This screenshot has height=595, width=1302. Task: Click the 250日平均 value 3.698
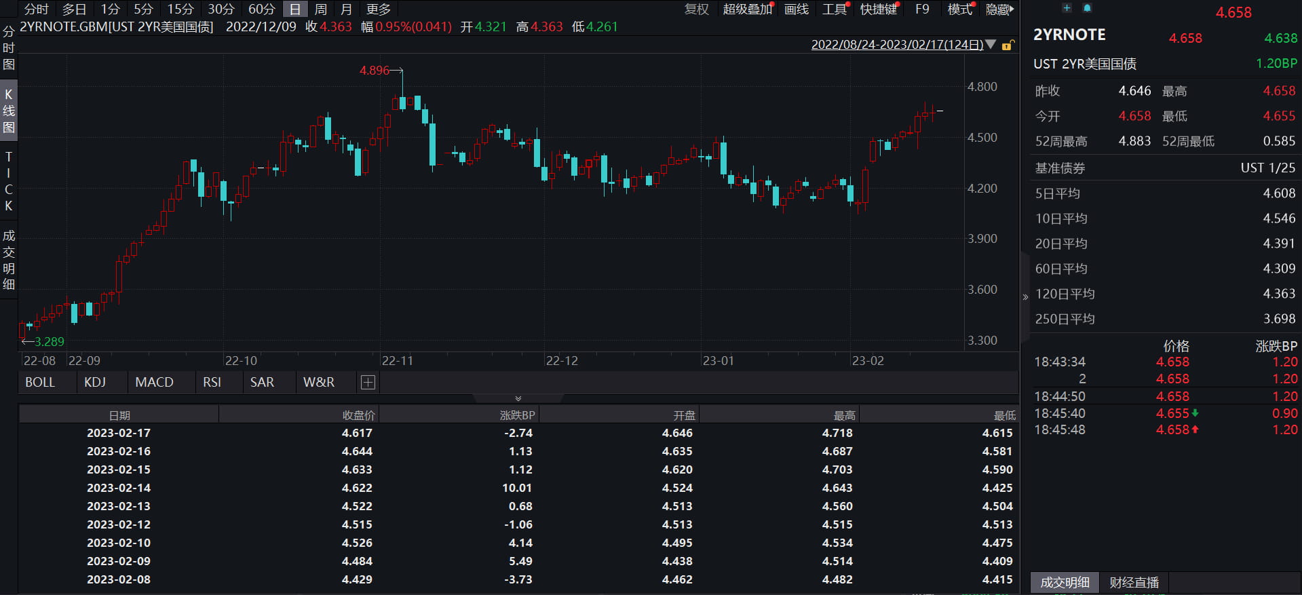click(x=1279, y=319)
